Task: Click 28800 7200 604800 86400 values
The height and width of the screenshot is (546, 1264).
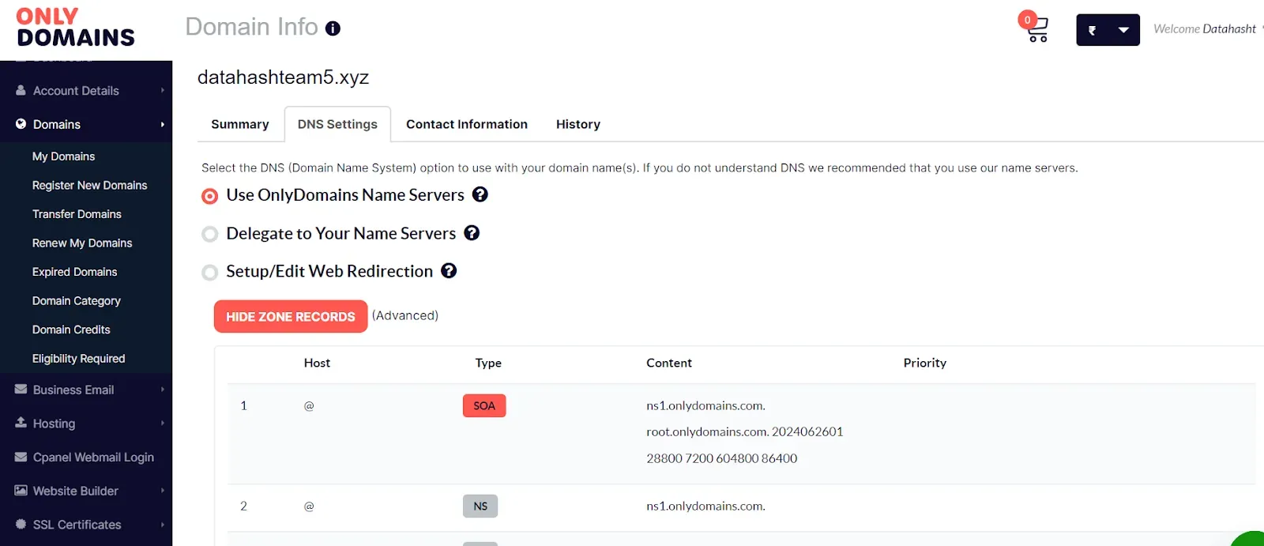Action: click(722, 458)
